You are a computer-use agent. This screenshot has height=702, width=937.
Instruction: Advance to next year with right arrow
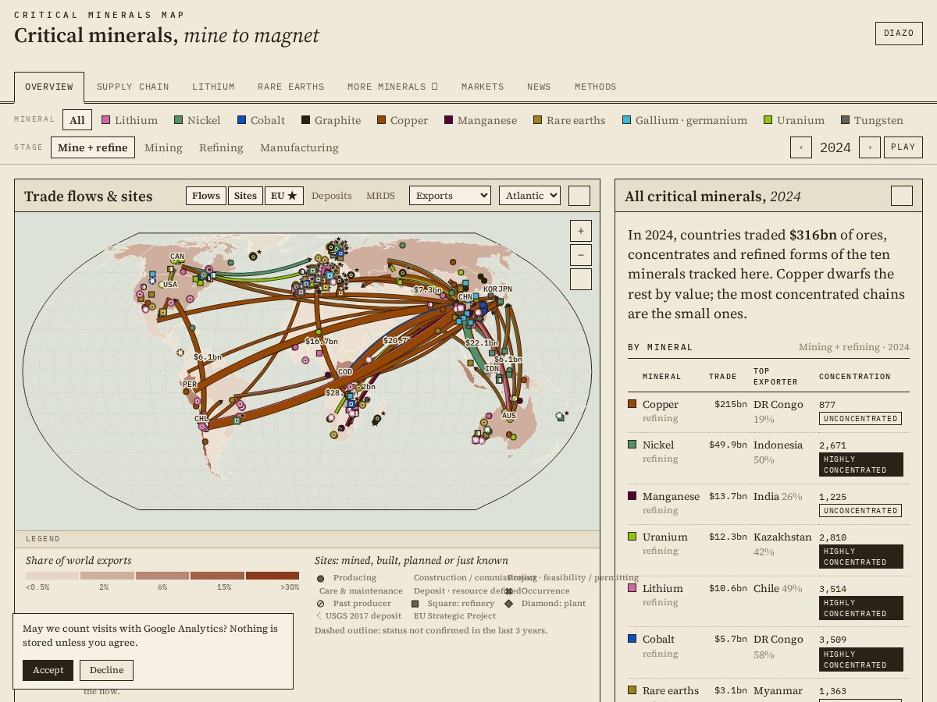click(870, 147)
